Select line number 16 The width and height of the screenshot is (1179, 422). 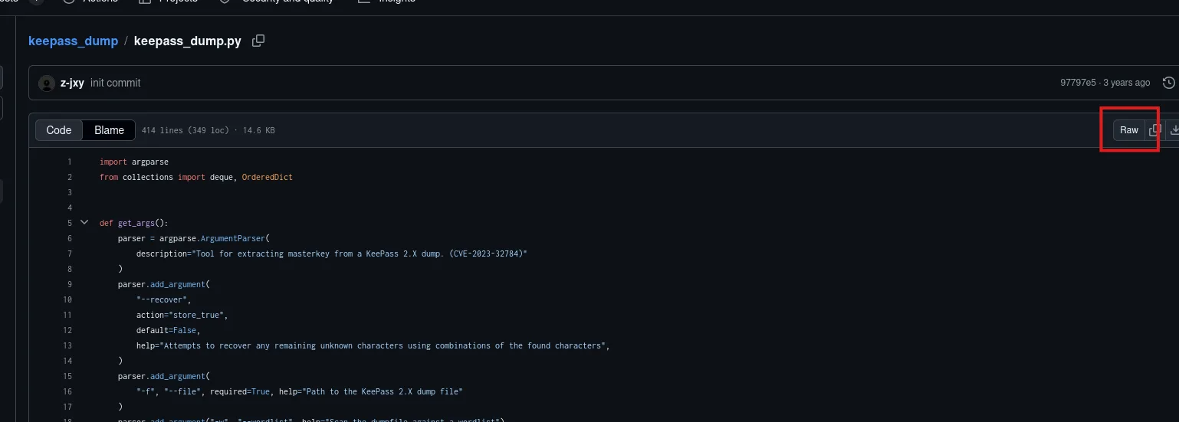click(x=67, y=391)
